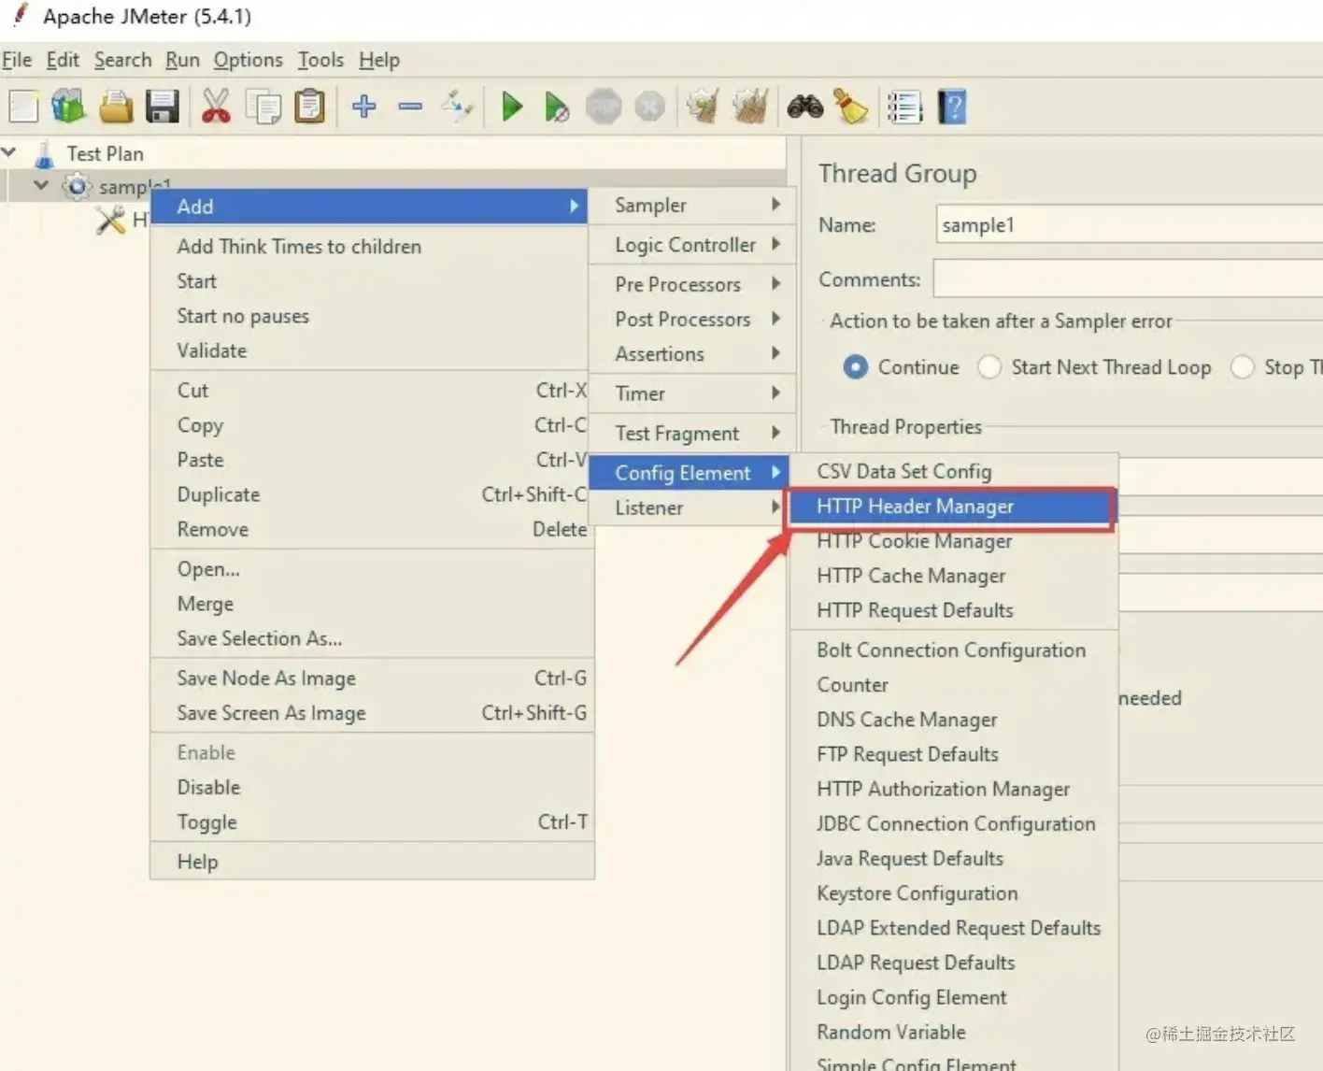Click the plus Expand All toolbar icon
Viewport: 1323px width, 1071px height.
click(364, 107)
